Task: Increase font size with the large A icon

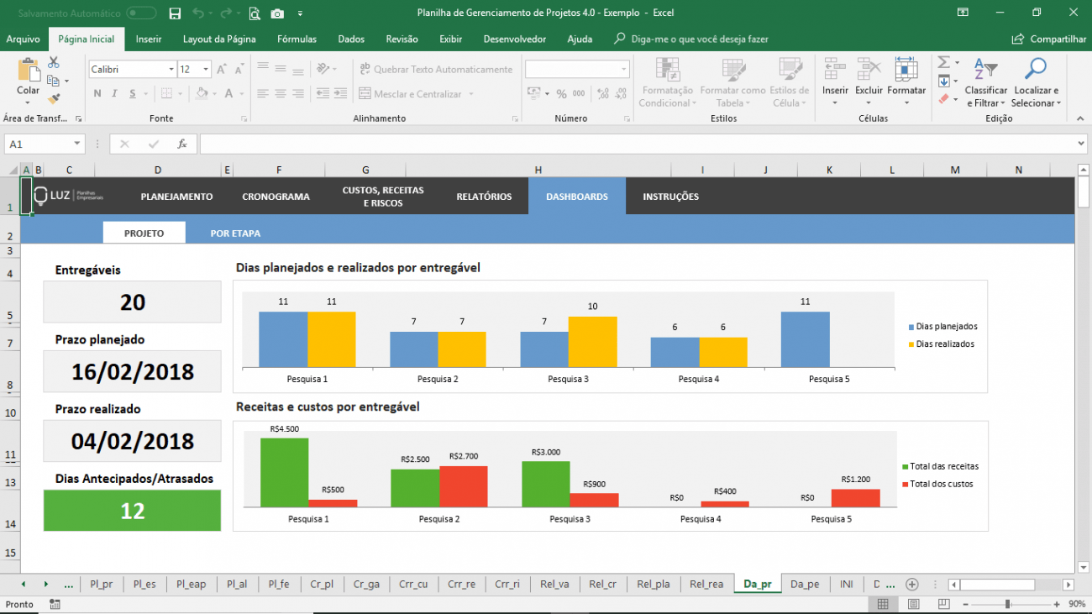Action: [221, 70]
